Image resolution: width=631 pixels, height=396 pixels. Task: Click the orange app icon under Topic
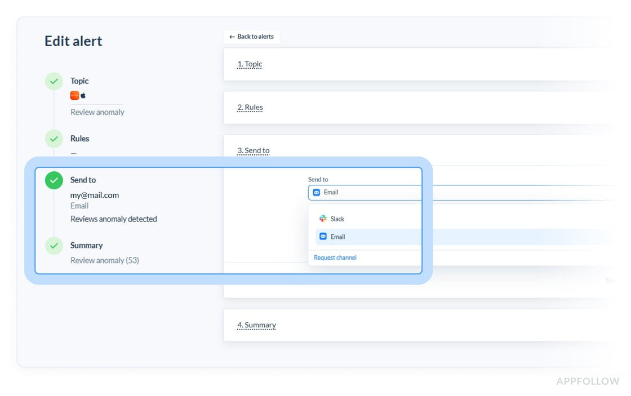coord(74,96)
